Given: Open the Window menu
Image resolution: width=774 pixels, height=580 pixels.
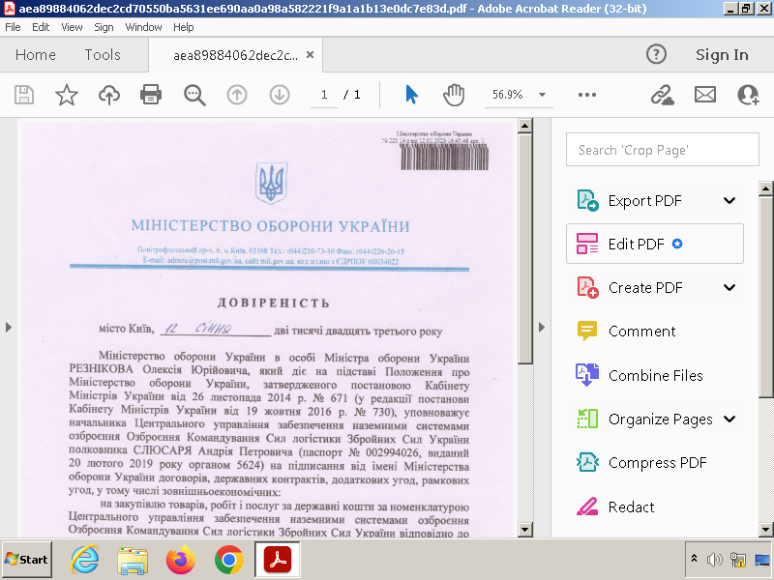Looking at the screenshot, I should click(143, 27).
